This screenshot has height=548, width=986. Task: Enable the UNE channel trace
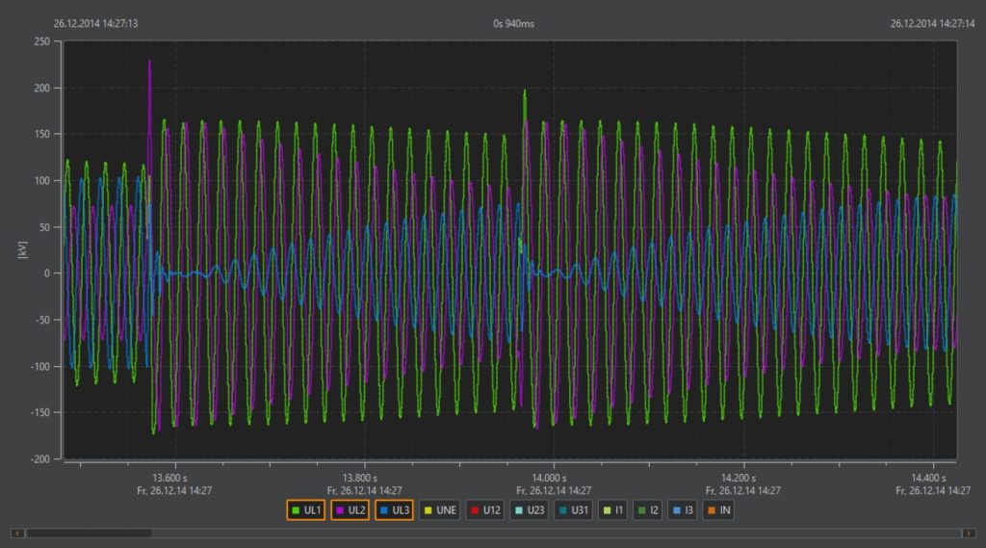pyautogui.click(x=440, y=509)
